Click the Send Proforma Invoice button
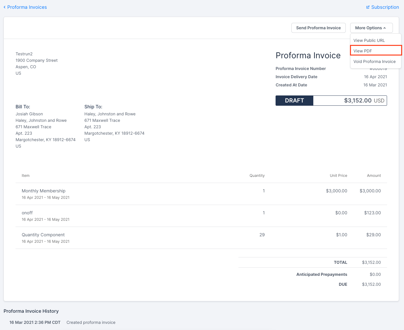Image resolution: width=404 pixels, height=330 pixels. [318, 28]
